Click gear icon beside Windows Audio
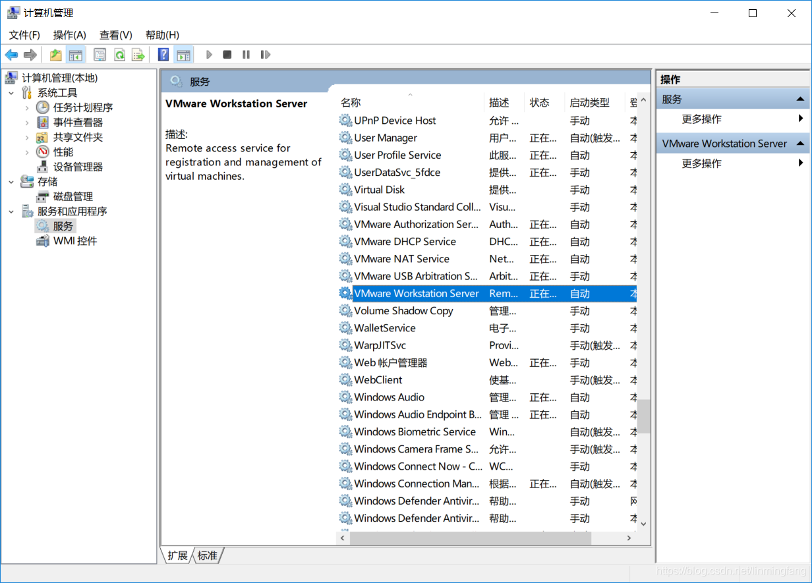 pyautogui.click(x=345, y=397)
